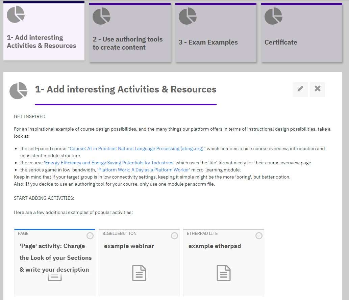Toggle completion check on the Etherpad Lite activity

(259, 236)
